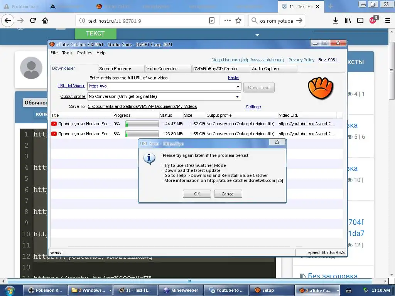Expand aTube Catcher taskbar group arrow
Image resolution: width=395 pixels, height=296 pixels.
pyautogui.click(x=338, y=291)
